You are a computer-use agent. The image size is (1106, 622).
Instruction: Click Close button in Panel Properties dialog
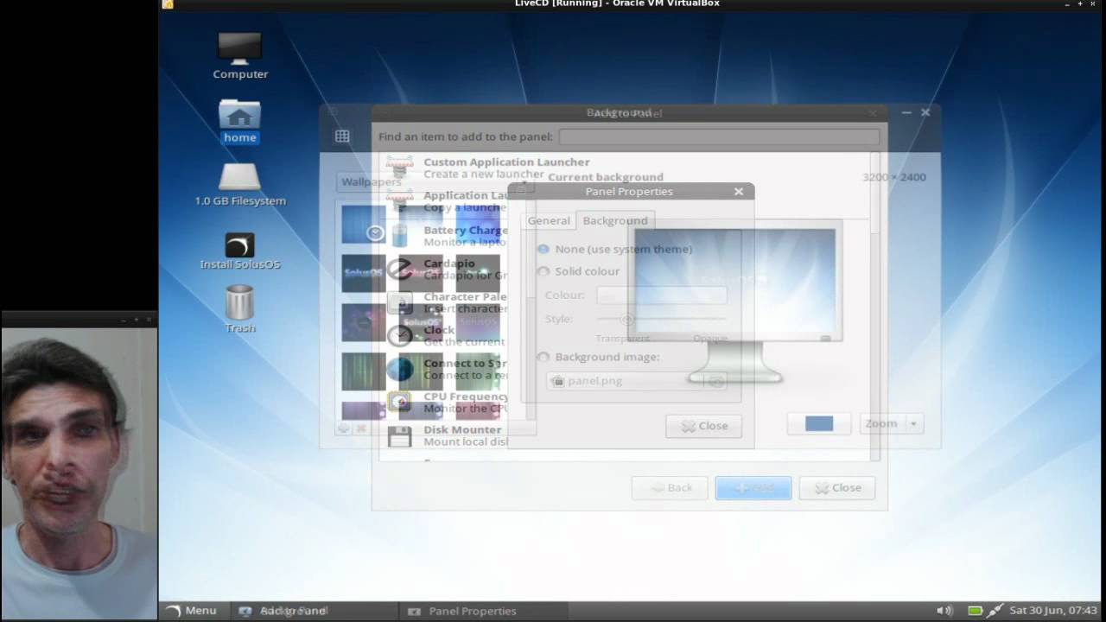[x=703, y=426]
